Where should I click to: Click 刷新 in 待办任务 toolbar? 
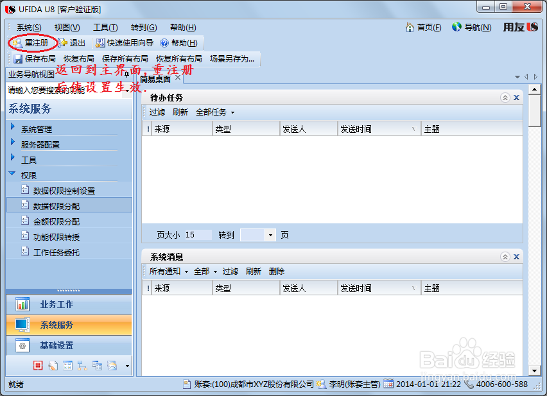tap(180, 112)
